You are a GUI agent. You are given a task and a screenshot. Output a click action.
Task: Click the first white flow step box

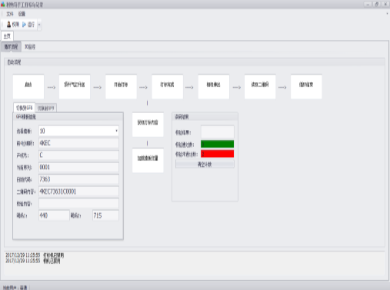[x=28, y=86]
